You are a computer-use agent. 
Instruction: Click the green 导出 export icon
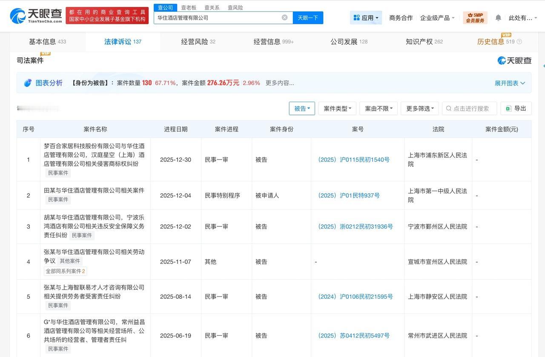tap(508, 108)
